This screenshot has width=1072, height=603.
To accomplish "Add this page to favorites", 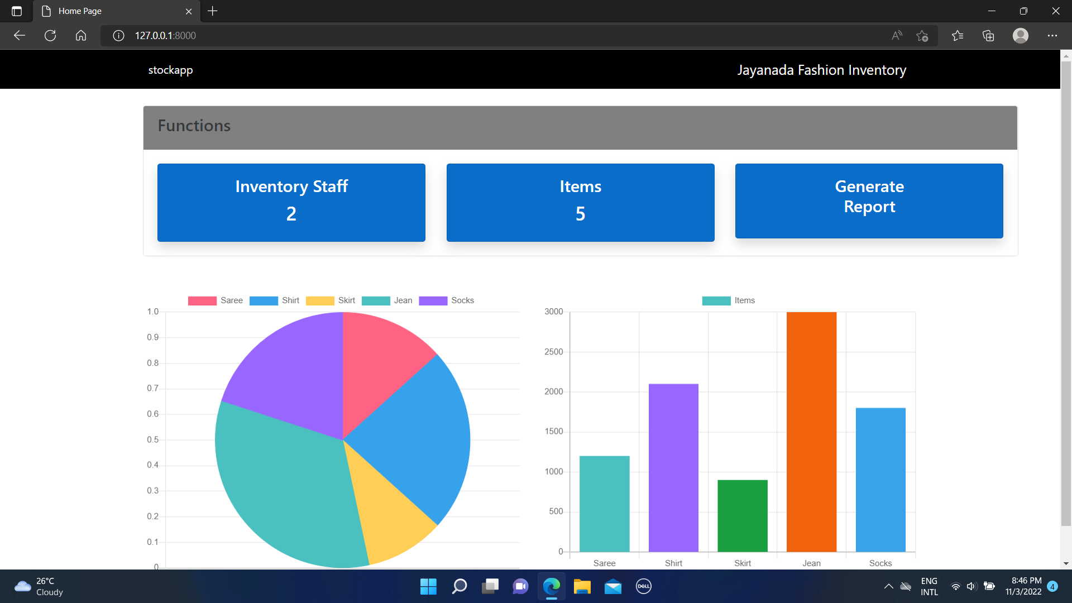I will tap(922, 35).
